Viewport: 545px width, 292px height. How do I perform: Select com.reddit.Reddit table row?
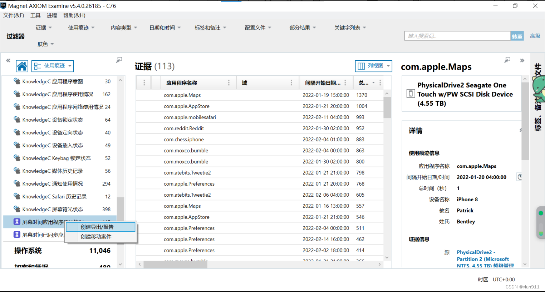(x=260, y=129)
